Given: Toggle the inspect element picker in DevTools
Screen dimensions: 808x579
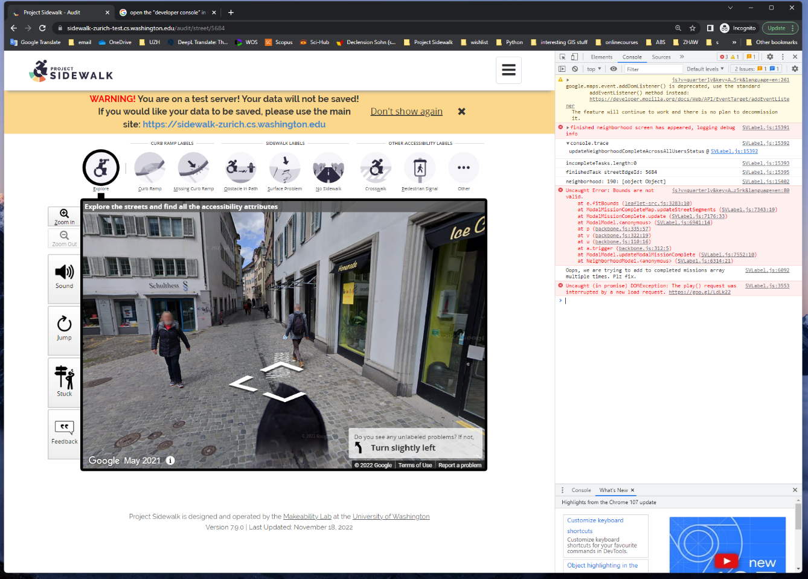Looking at the screenshot, I should coord(562,56).
